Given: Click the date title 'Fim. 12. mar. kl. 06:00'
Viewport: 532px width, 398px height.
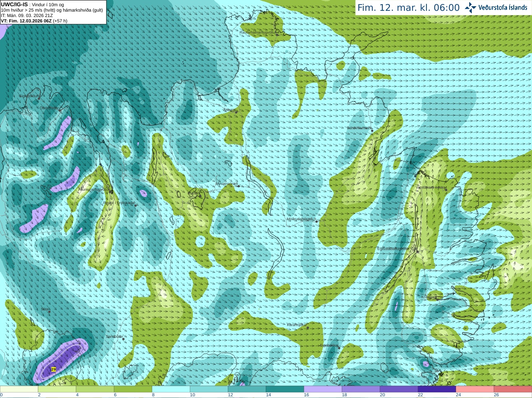Looking at the screenshot, I should click(409, 7).
